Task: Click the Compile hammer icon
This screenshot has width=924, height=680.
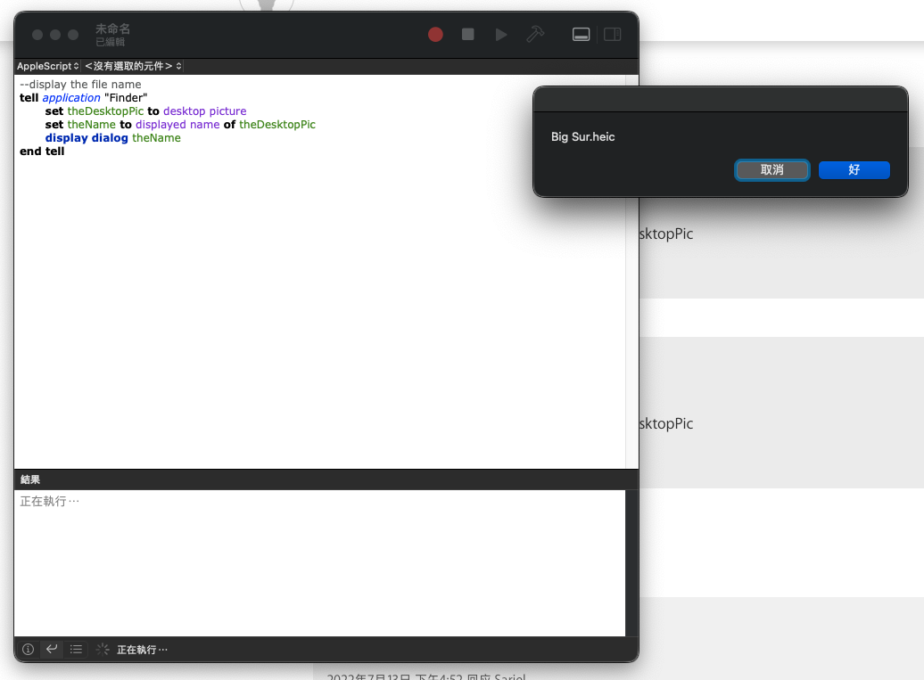Action: pos(535,35)
